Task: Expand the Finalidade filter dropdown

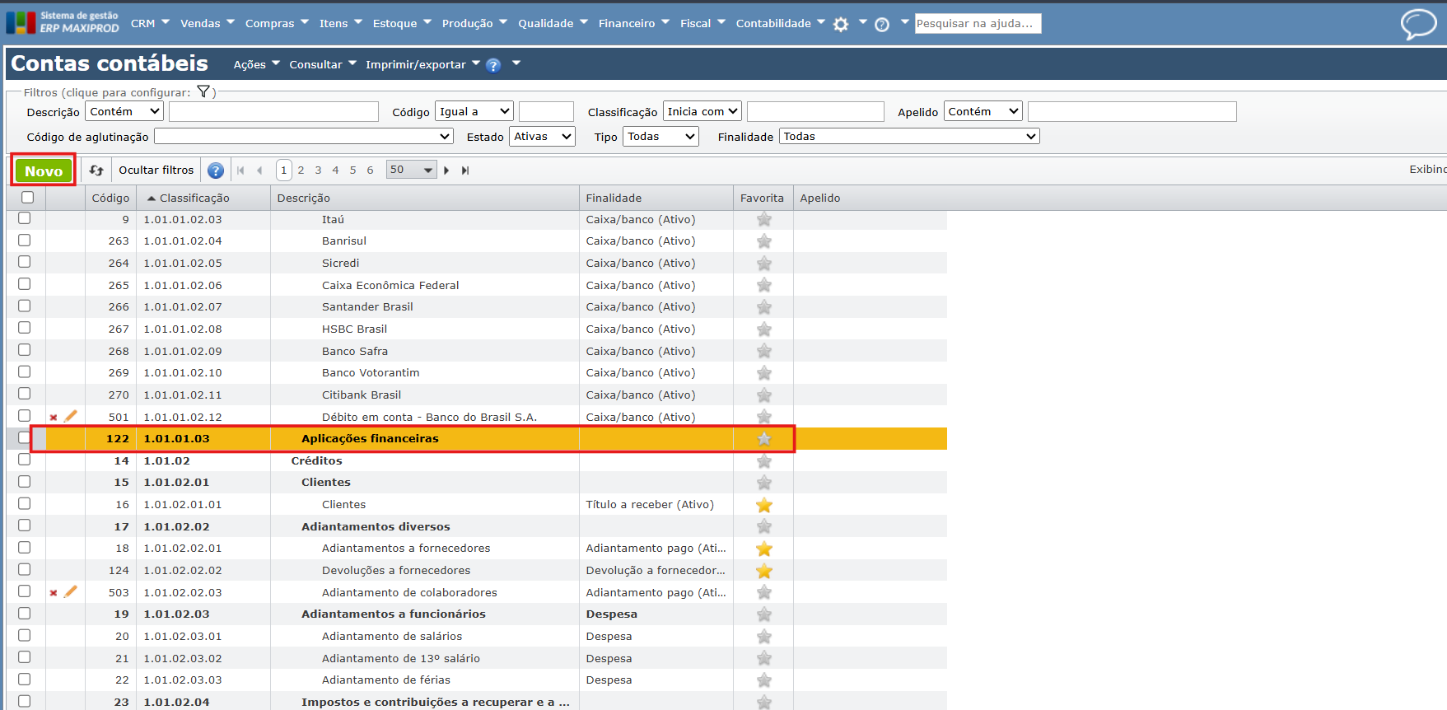Action: click(x=909, y=137)
